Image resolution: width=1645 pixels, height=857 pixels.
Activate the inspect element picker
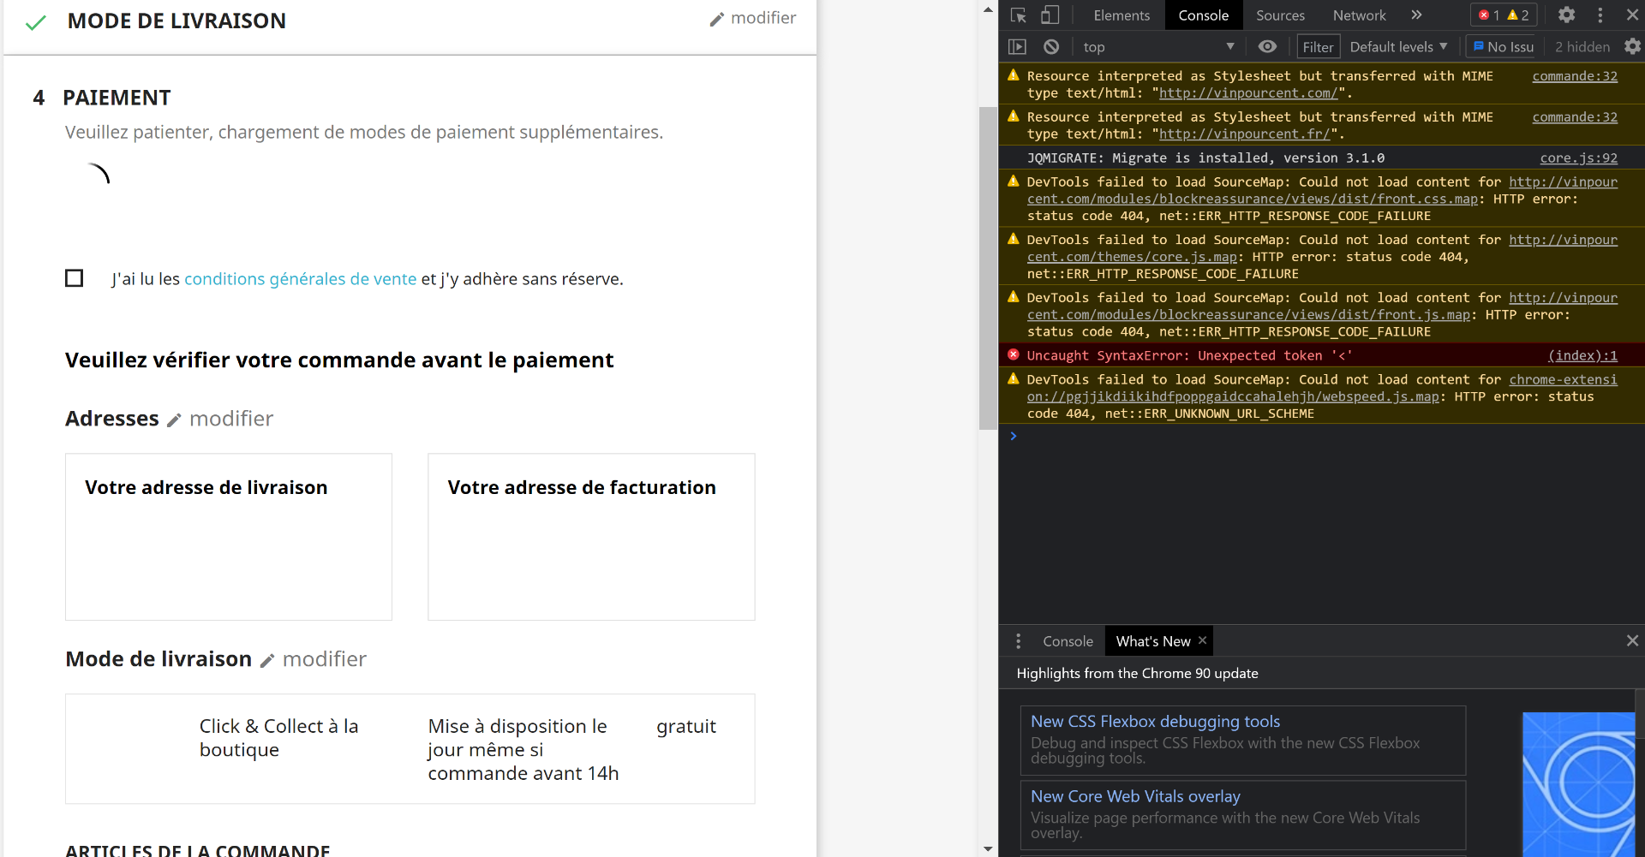(x=1019, y=15)
